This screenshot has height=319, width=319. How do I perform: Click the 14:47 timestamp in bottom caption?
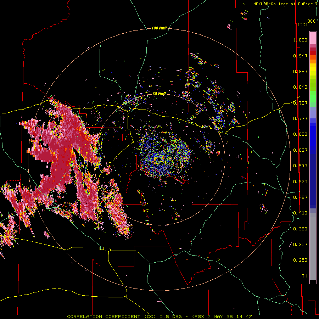click(245, 317)
